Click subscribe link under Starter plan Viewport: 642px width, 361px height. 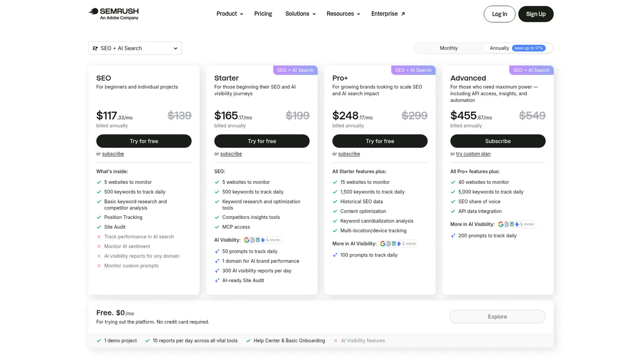tap(231, 154)
